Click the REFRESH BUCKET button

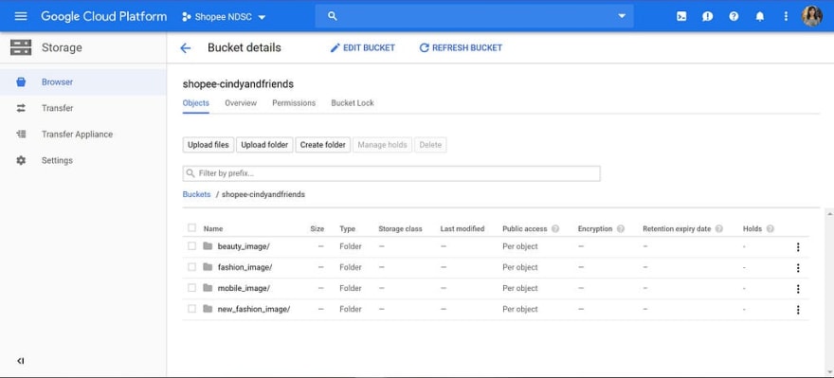(461, 48)
